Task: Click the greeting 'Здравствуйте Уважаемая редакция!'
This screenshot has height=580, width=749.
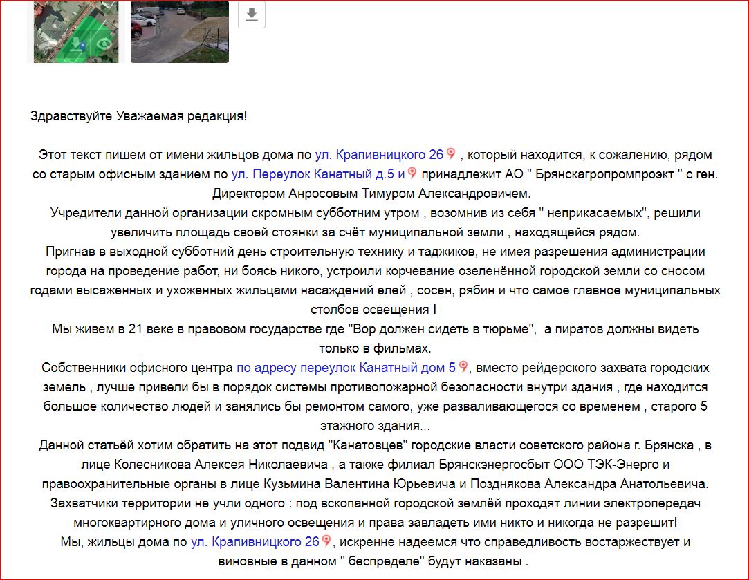Action: click(x=139, y=115)
